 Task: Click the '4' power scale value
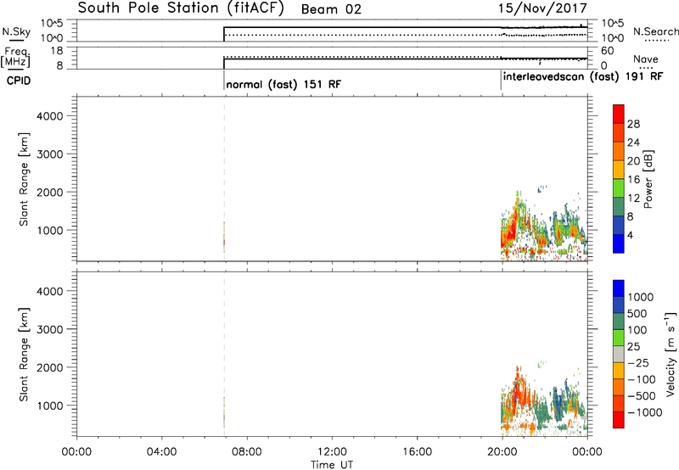[x=630, y=236]
